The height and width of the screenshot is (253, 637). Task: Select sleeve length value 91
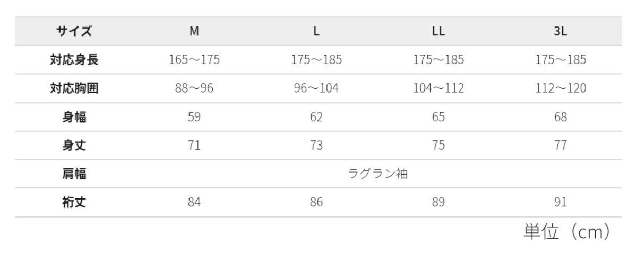pos(561,202)
